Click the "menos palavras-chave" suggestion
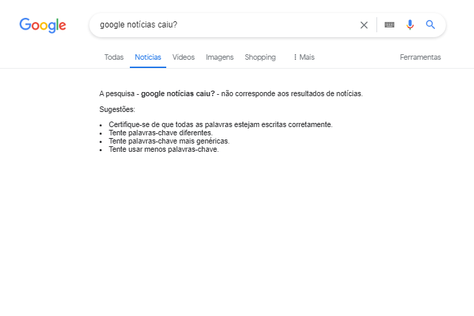The height and width of the screenshot is (316, 474). pyautogui.click(x=163, y=150)
